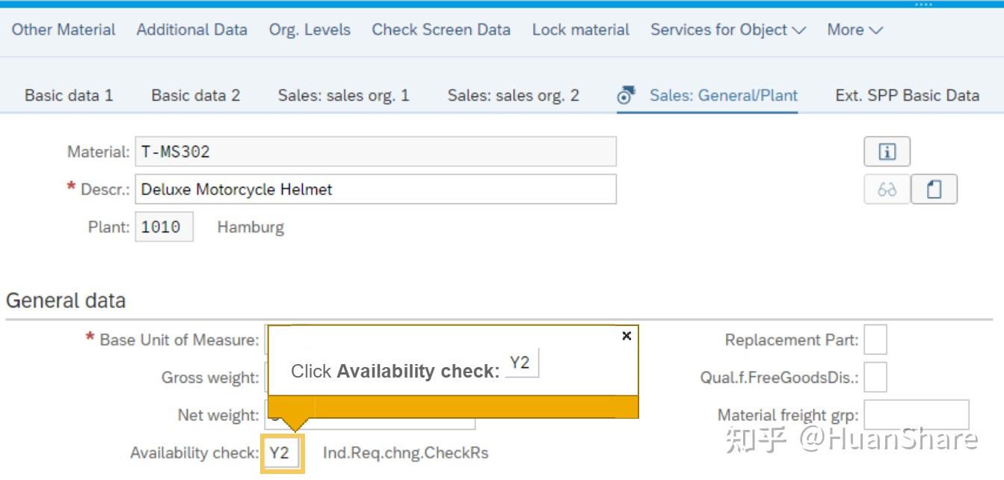
Task: Switch to Basic data 1 tab
Action: tap(68, 95)
